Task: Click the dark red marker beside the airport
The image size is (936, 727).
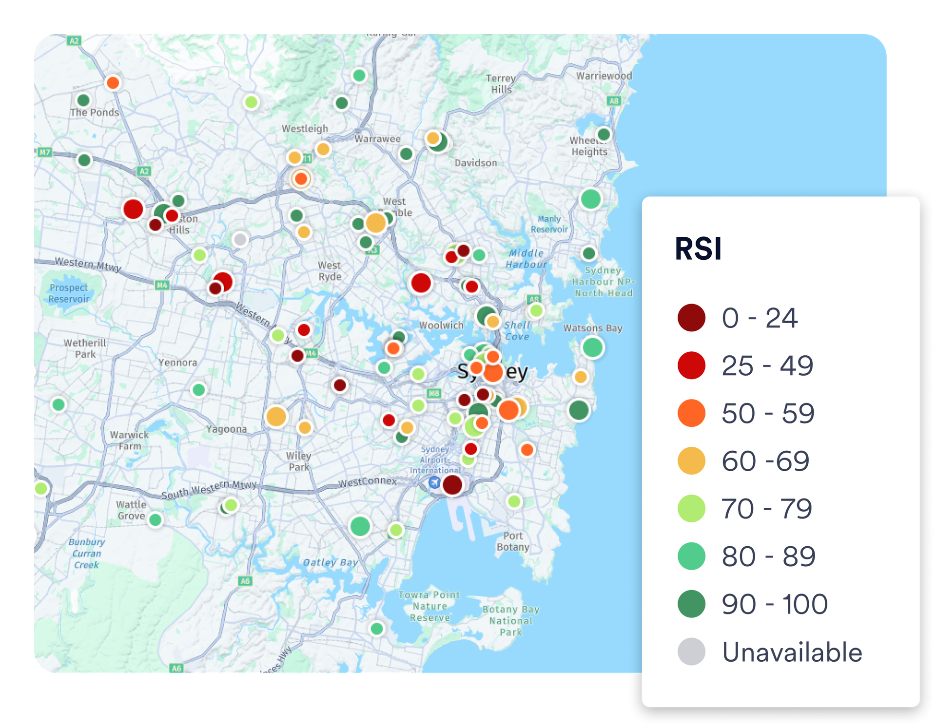Action: [x=452, y=484]
